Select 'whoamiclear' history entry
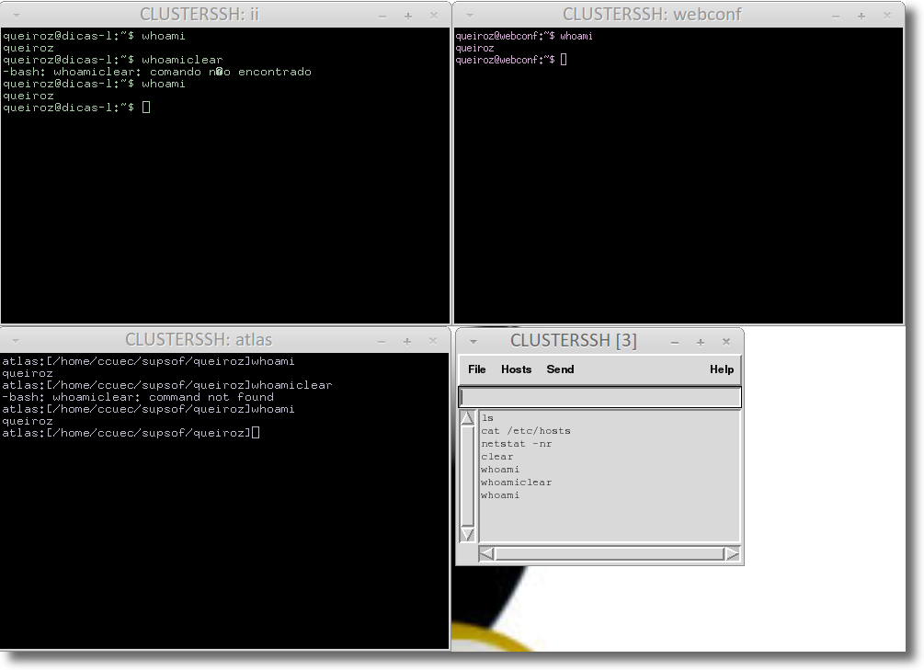 coord(516,482)
